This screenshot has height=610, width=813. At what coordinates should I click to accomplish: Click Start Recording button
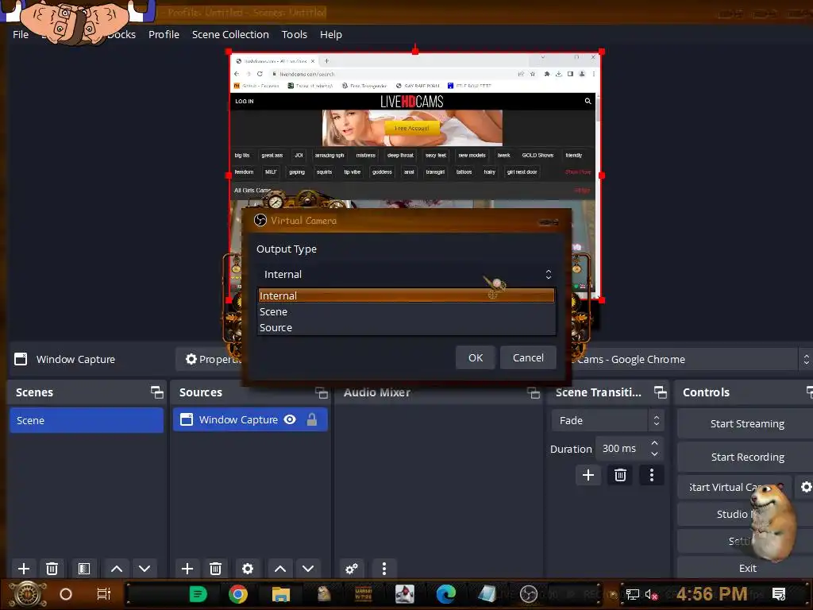pos(746,457)
